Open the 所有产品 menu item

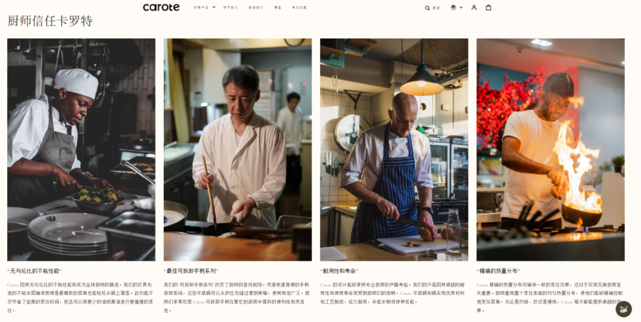[x=201, y=7]
